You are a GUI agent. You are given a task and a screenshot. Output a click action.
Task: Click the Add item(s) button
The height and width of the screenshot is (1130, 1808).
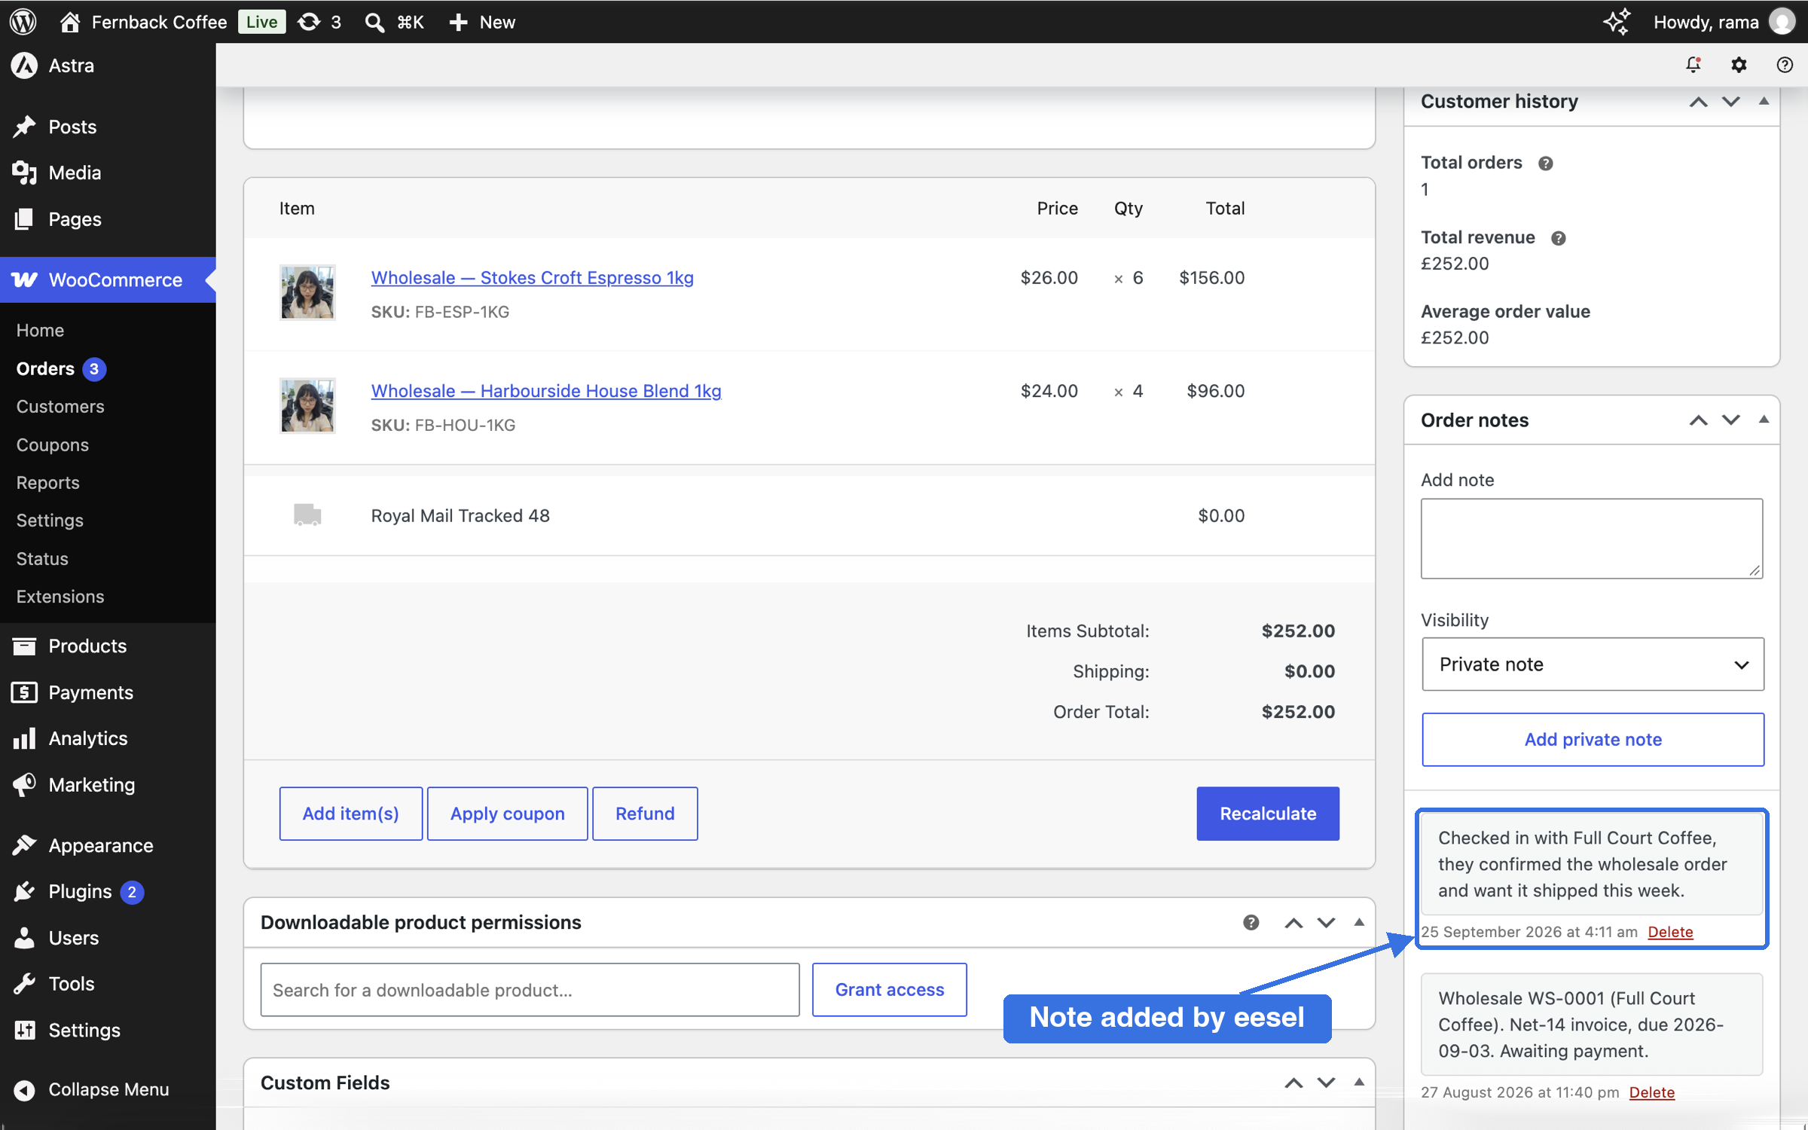350,814
